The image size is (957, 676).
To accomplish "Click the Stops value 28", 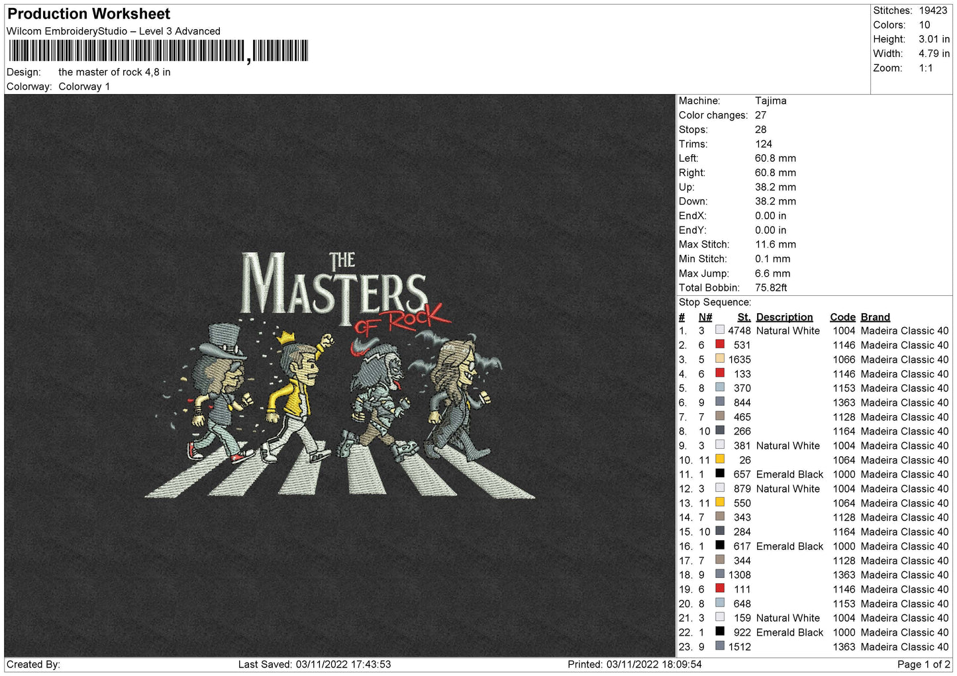I will point(760,130).
